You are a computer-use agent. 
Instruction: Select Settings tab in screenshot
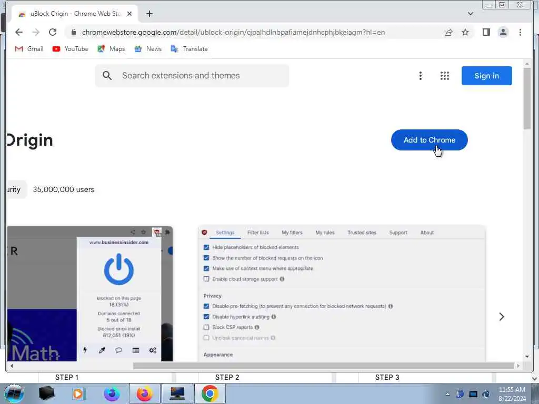(225, 233)
